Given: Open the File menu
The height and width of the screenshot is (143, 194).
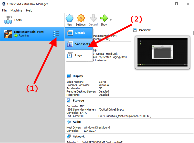Looking at the screenshot, I should 4,10.
